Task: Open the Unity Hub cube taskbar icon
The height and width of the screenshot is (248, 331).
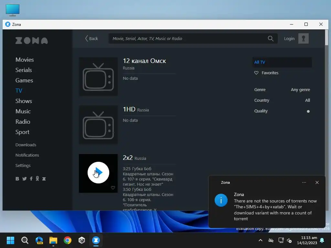Action: [82, 240]
